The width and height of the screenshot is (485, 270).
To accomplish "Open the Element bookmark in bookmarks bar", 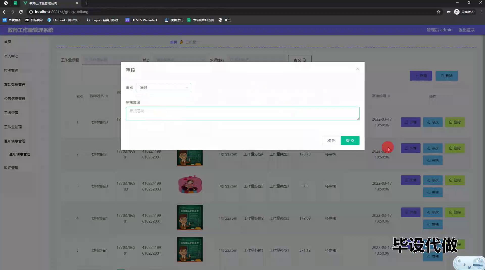I will (64, 20).
